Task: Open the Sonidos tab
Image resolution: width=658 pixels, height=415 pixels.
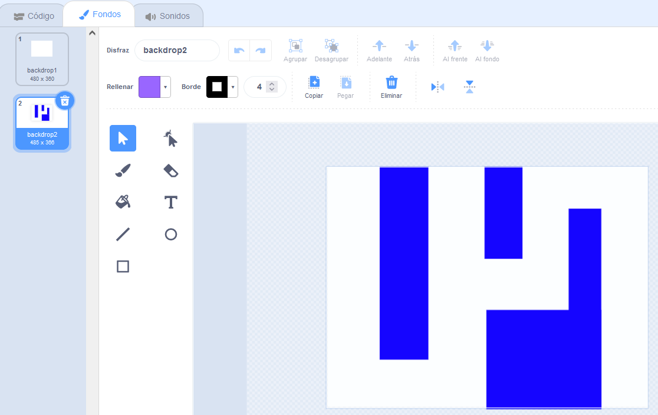Action: [168, 16]
